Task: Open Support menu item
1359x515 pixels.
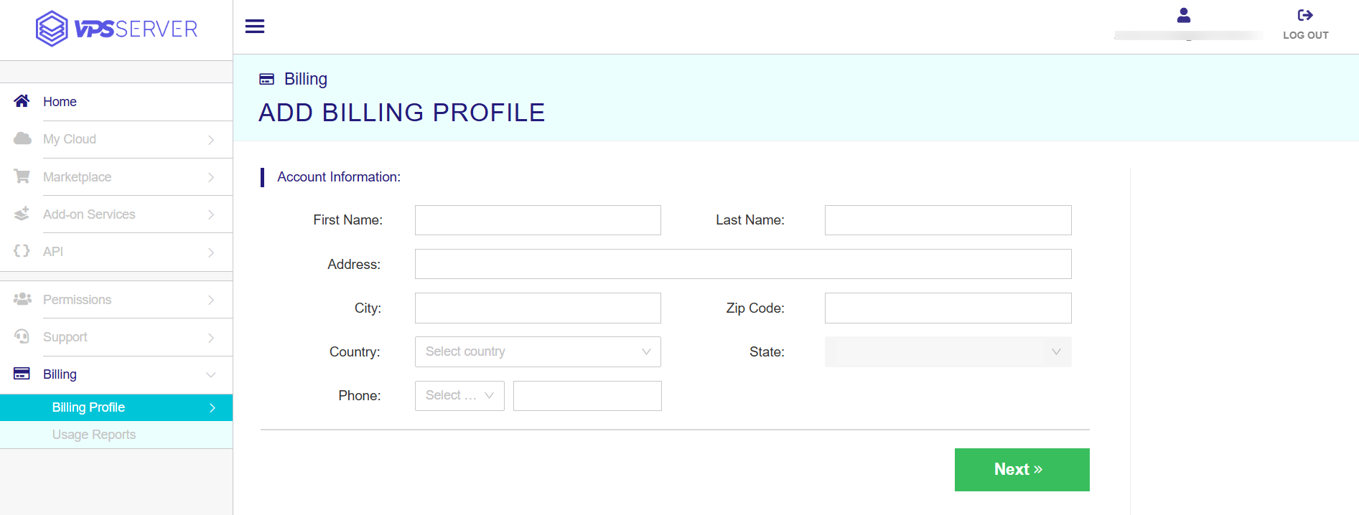Action: point(116,337)
